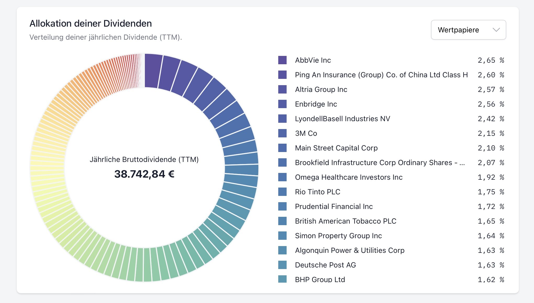Select Main Street Capital Corp entry
The image size is (534, 303).
tap(336, 148)
